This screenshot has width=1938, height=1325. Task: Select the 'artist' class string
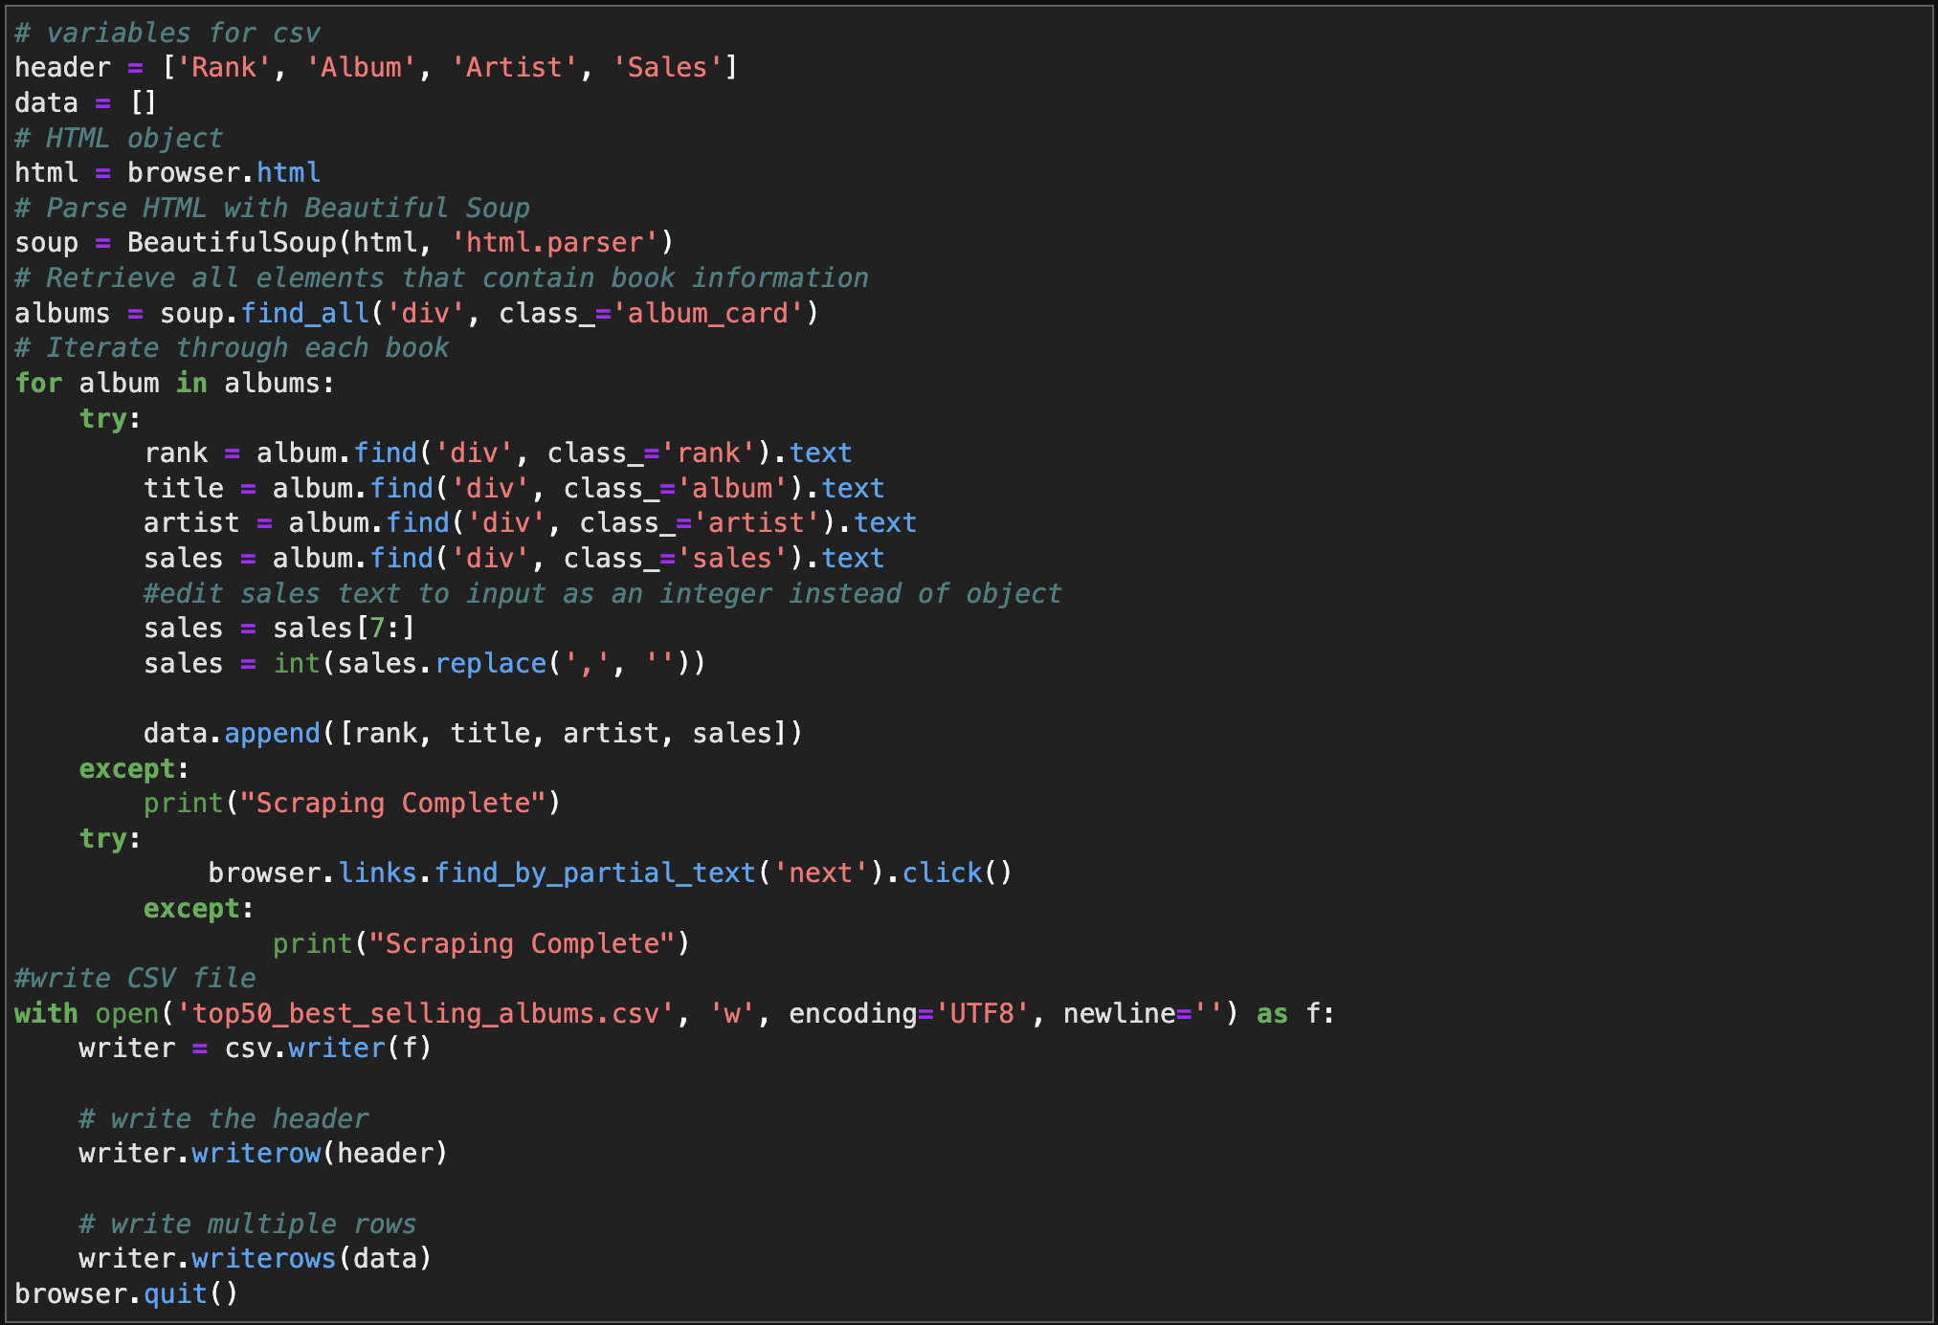pos(756,523)
